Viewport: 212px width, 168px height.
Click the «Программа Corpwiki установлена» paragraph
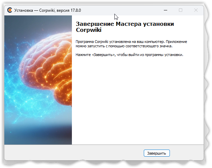pyautogui.click(x=131, y=42)
